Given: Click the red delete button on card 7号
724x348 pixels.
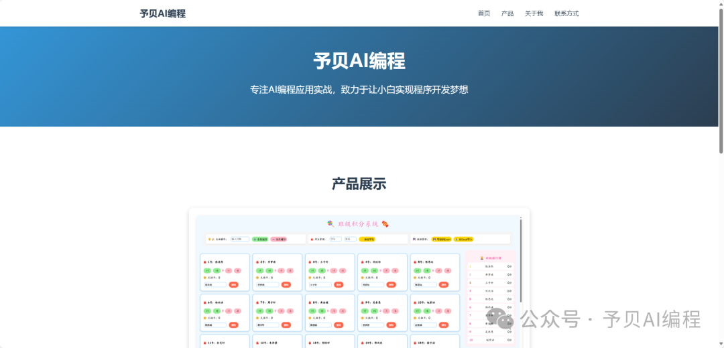Looking at the screenshot, I should (x=286, y=325).
